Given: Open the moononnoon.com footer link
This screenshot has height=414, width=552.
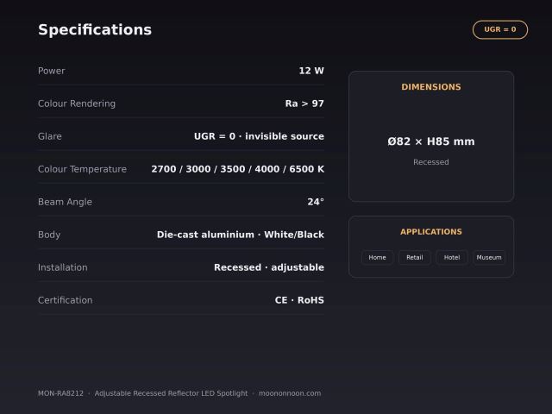Looking at the screenshot, I should (x=290, y=393).
